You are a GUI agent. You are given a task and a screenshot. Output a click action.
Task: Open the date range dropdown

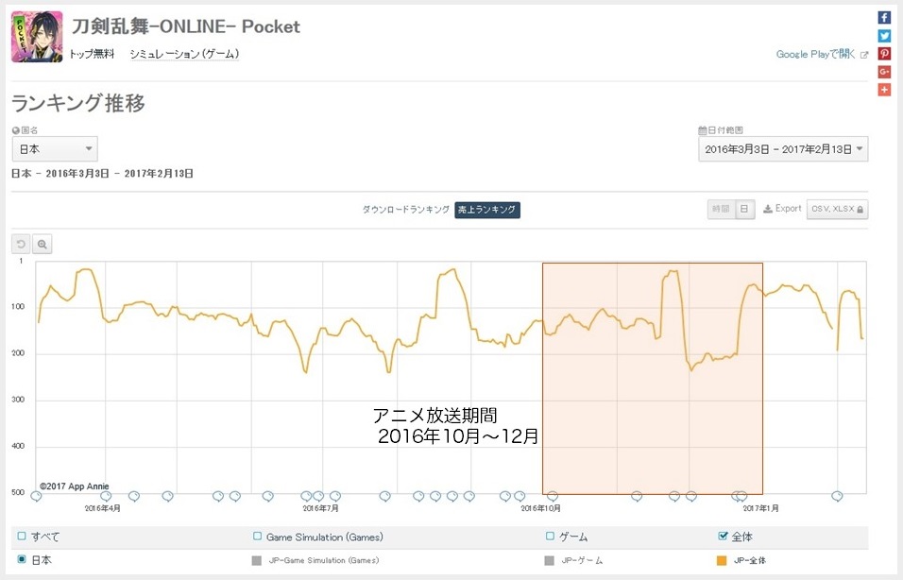[783, 149]
